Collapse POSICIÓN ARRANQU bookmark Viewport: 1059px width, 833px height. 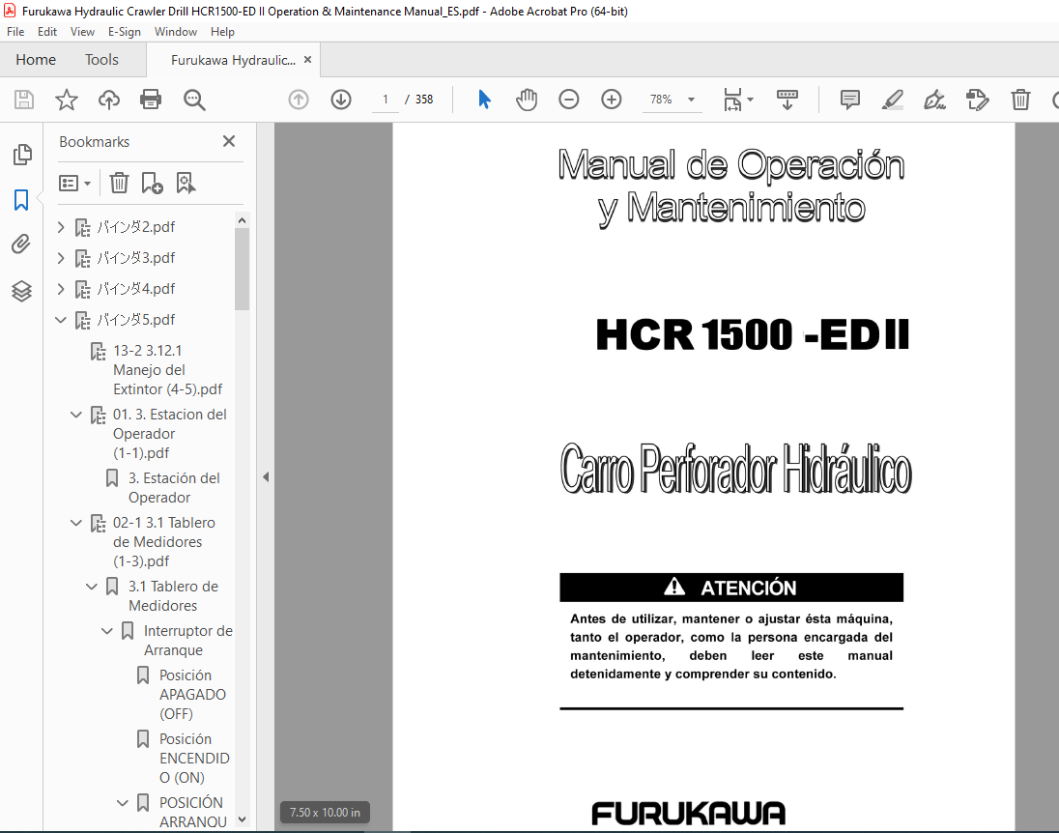click(x=123, y=803)
